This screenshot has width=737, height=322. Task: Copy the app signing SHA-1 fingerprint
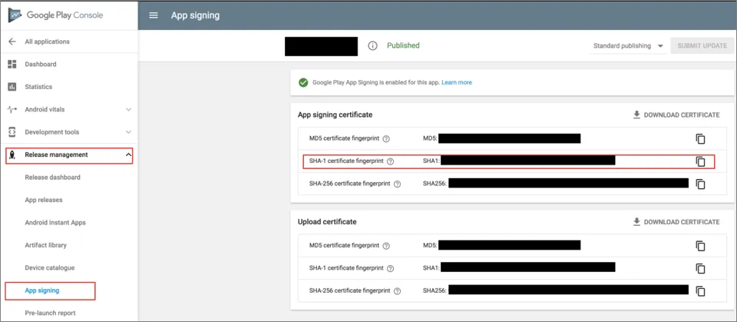pos(700,161)
